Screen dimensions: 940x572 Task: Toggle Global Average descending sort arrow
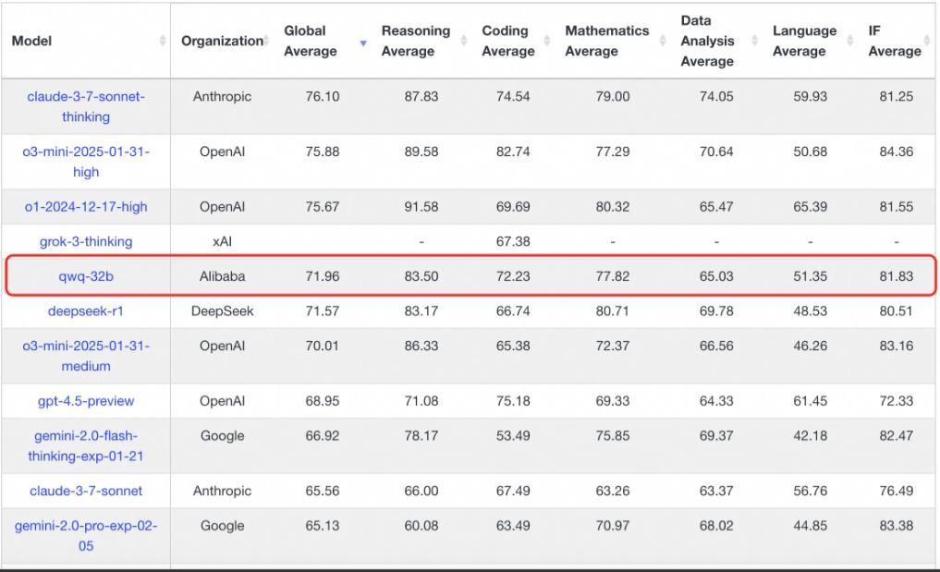(362, 43)
